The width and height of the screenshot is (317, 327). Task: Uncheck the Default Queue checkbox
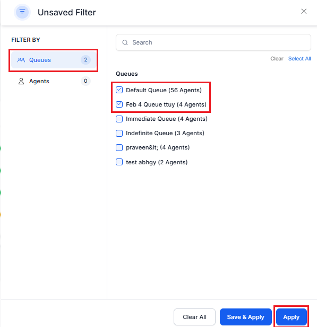pos(119,90)
